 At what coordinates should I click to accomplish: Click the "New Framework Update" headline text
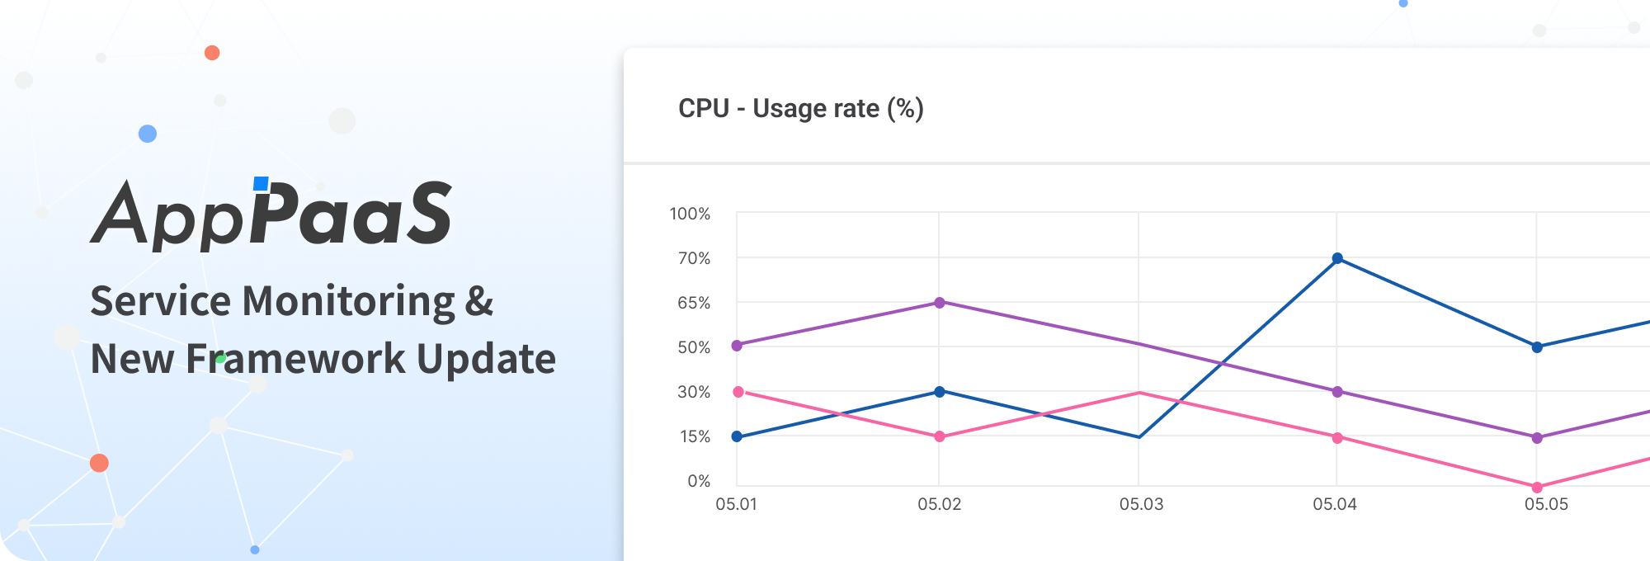(323, 359)
